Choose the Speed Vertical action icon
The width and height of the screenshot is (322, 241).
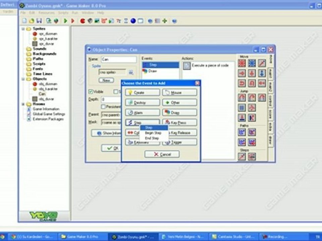pos(252,73)
